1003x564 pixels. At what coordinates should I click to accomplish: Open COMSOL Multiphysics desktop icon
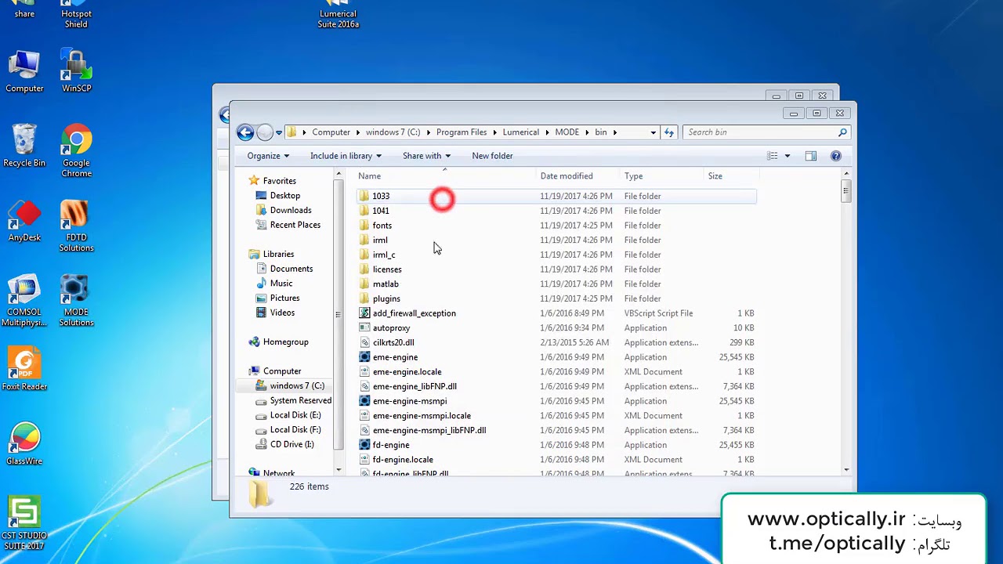pos(24,301)
